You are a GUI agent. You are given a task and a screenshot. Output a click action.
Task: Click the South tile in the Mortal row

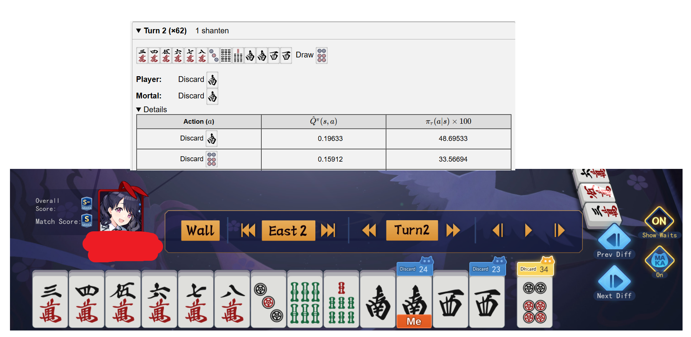click(x=213, y=96)
